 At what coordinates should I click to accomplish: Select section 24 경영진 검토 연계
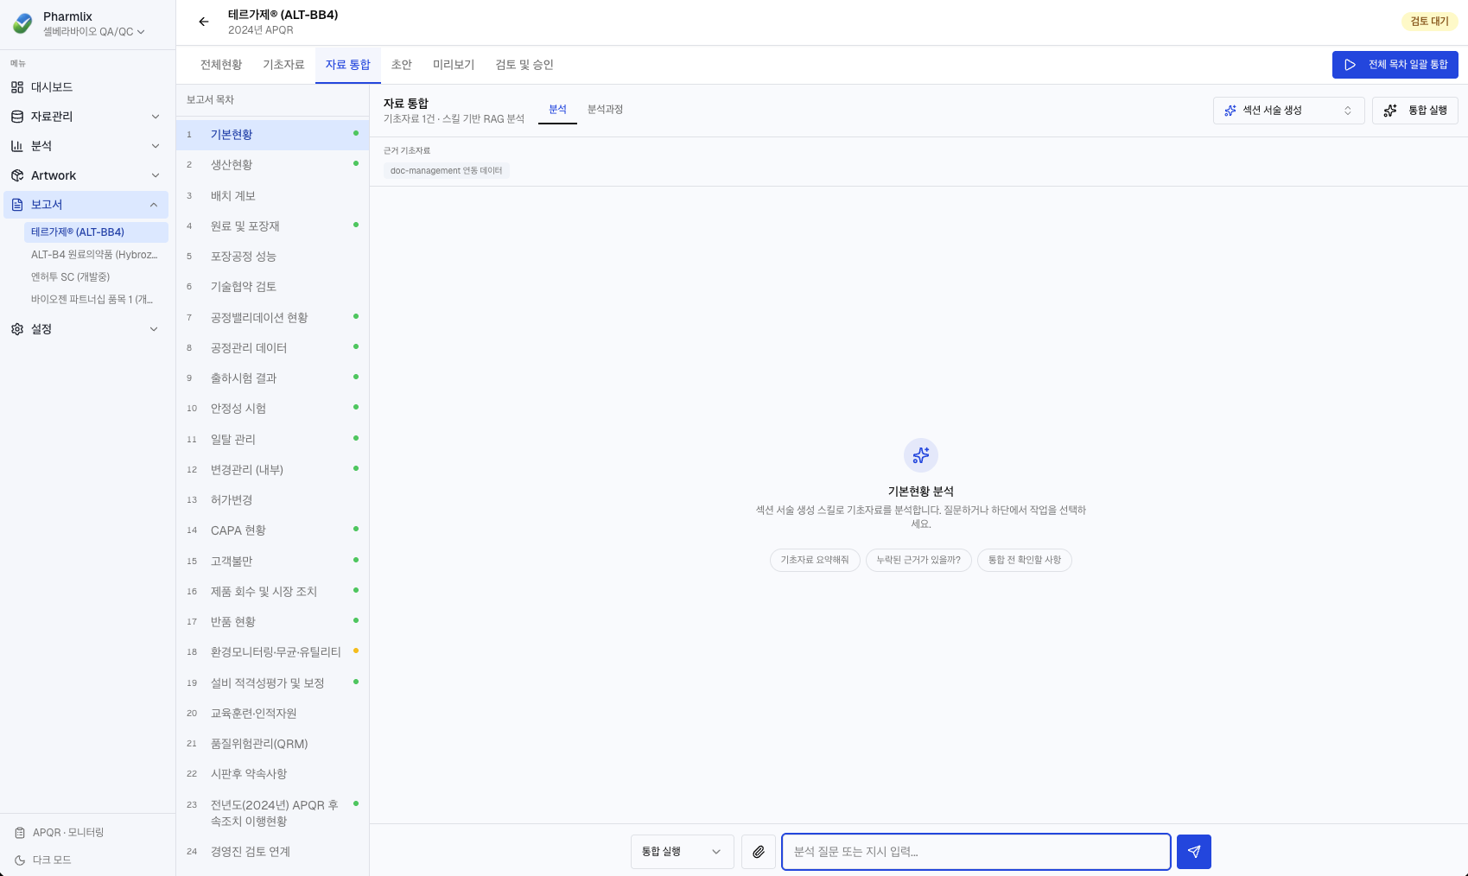pyautogui.click(x=273, y=852)
